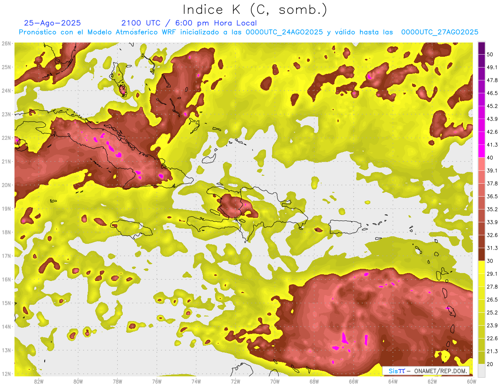Select the colorbar value "41.3"
Screen dimensions: 501x387
(x=492, y=145)
